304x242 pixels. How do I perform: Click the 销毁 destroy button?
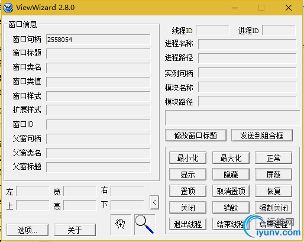tap(231, 208)
